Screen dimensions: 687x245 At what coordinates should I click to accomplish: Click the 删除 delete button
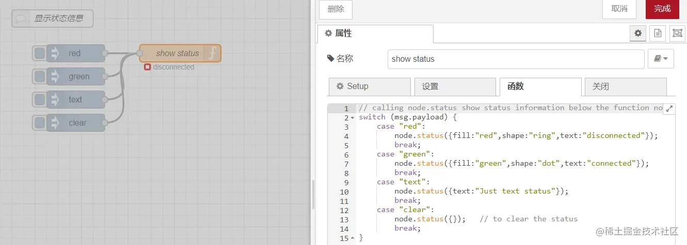335,9
